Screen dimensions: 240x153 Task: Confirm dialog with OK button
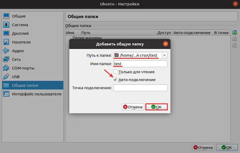[x=156, y=107]
